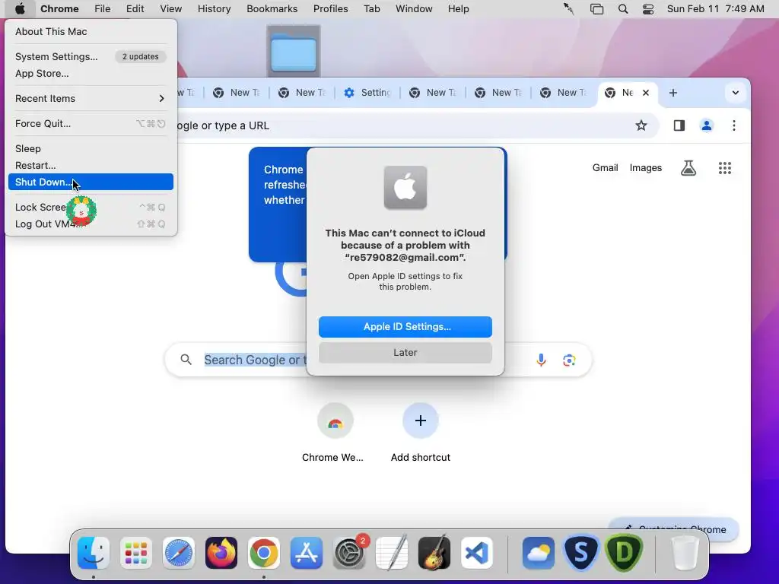
Task: Toggle Chrome side panel icon
Action: coord(679,125)
